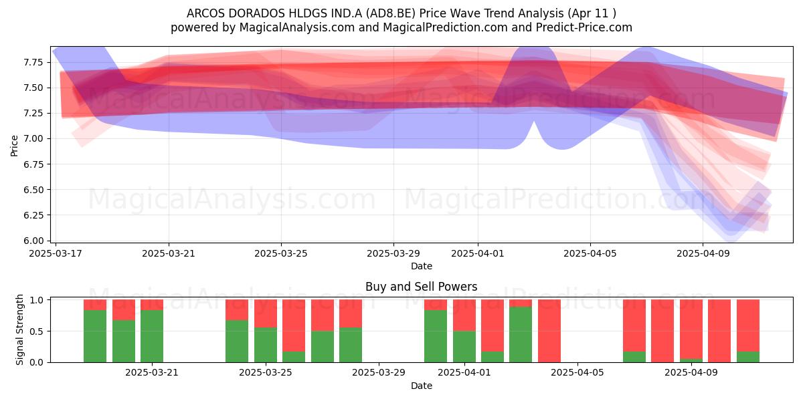This screenshot has height=401, width=803.
Task: Click the 'Price' y-axis label
Action: (x=14, y=144)
